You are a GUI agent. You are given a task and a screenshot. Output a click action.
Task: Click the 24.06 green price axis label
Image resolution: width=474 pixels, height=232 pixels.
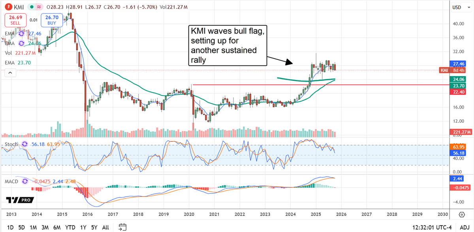[x=457, y=79]
